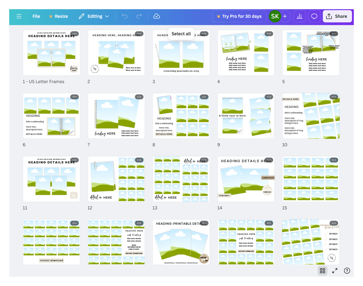Select page 2 thumbnail

coord(116,53)
